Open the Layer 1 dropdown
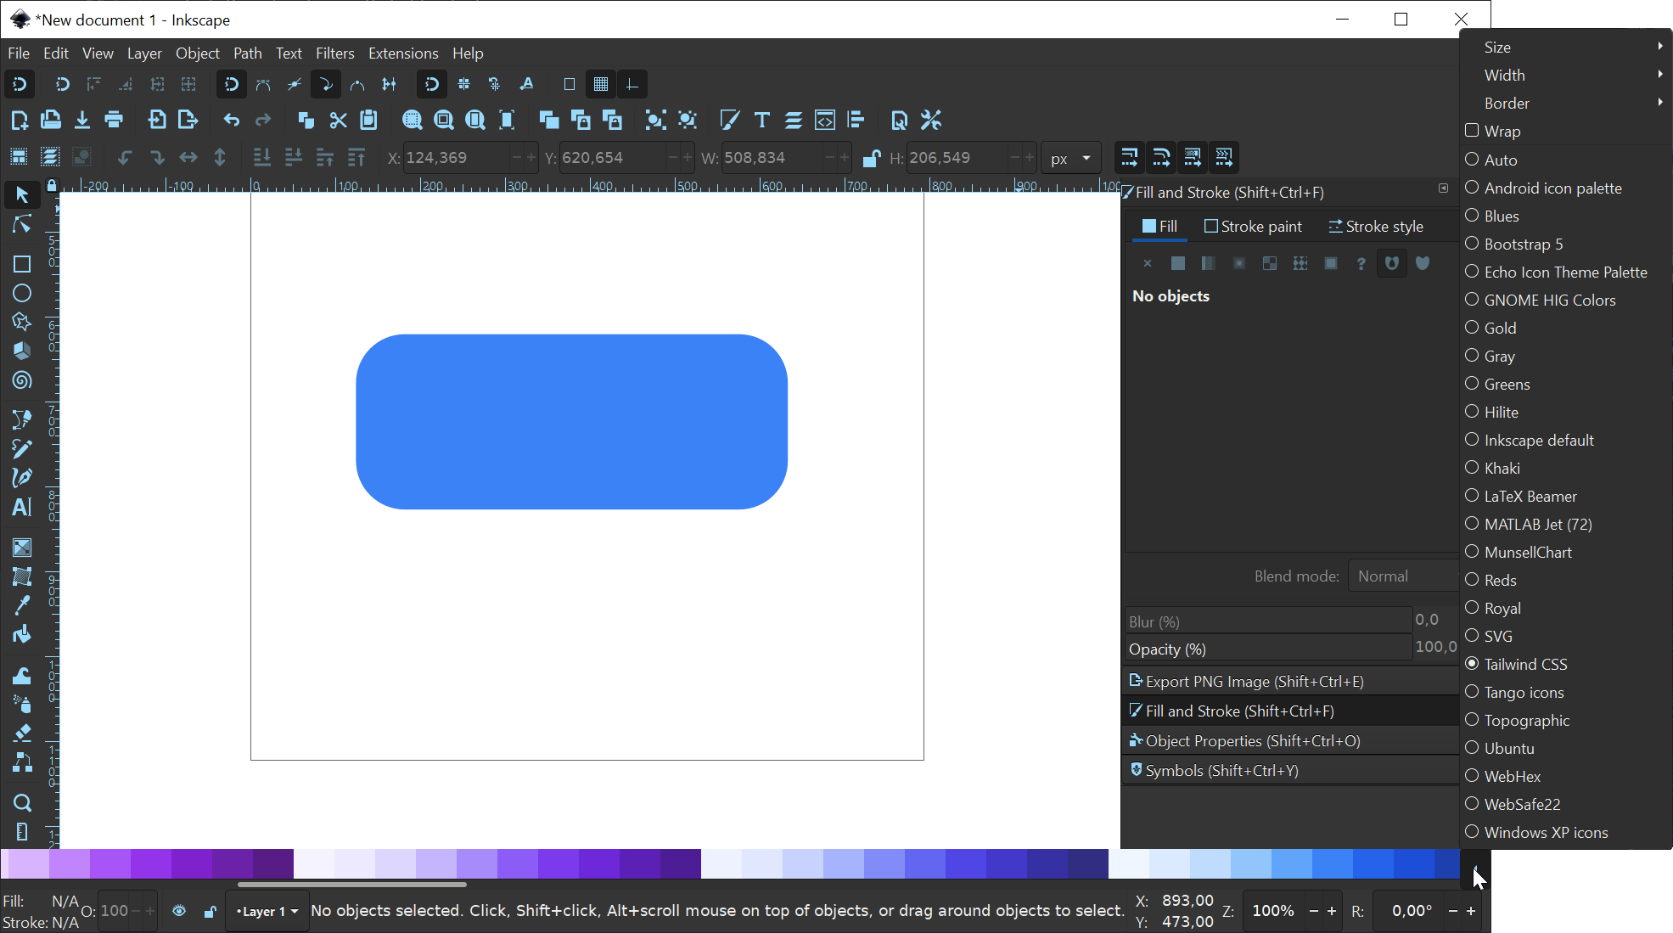The height and width of the screenshot is (933, 1673). point(267,911)
